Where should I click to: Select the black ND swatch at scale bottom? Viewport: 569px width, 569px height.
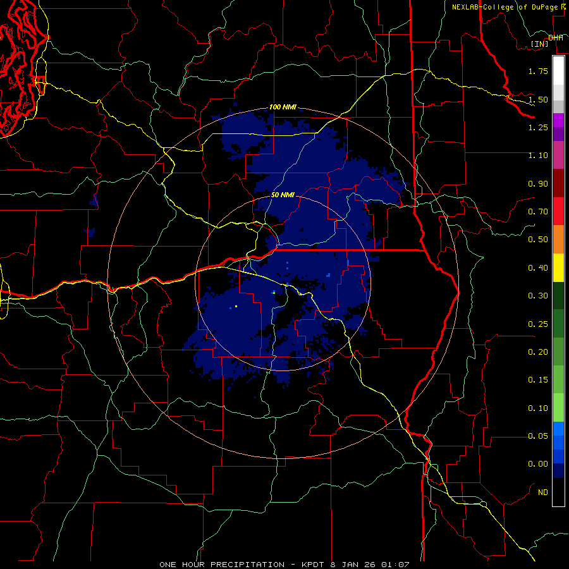(x=558, y=492)
